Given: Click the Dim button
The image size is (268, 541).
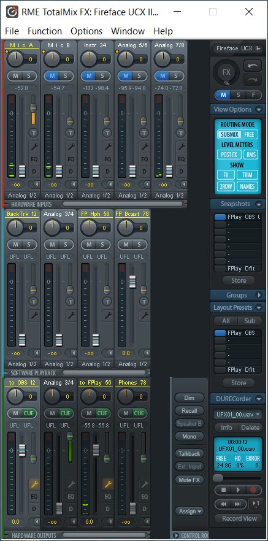Looking at the screenshot, I should tap(190, 398).
